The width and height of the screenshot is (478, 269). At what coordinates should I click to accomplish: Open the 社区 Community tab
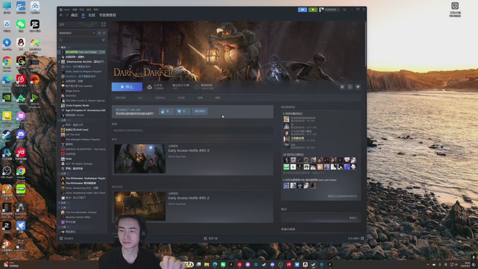click(x=92, y=15)
